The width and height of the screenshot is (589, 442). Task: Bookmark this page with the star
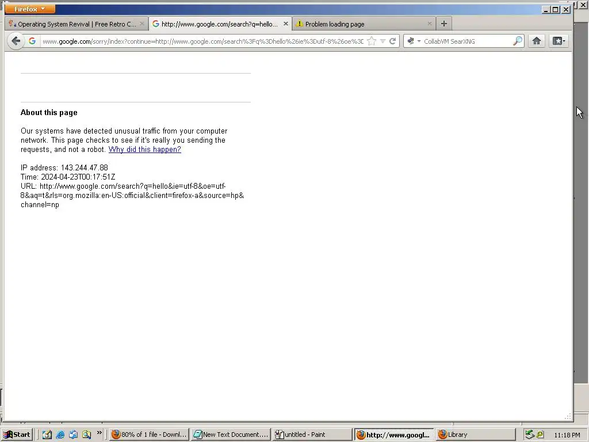pyautogui.click(x=372, y=41)
